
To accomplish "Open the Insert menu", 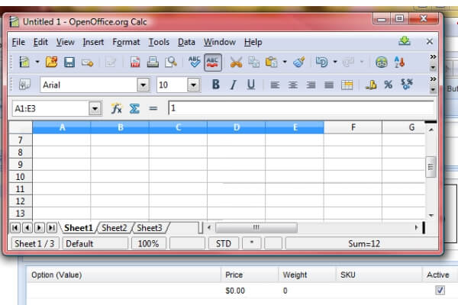I will pyautogui.click(x=93, y=42).
